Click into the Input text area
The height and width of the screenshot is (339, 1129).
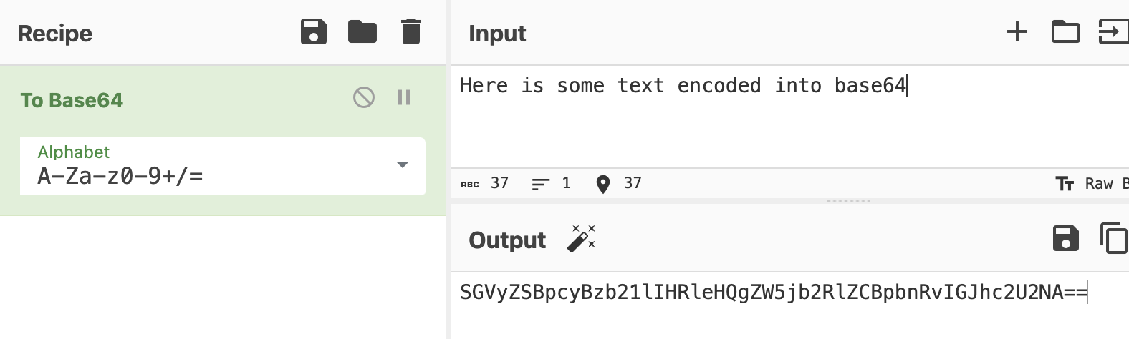point(790,117)
